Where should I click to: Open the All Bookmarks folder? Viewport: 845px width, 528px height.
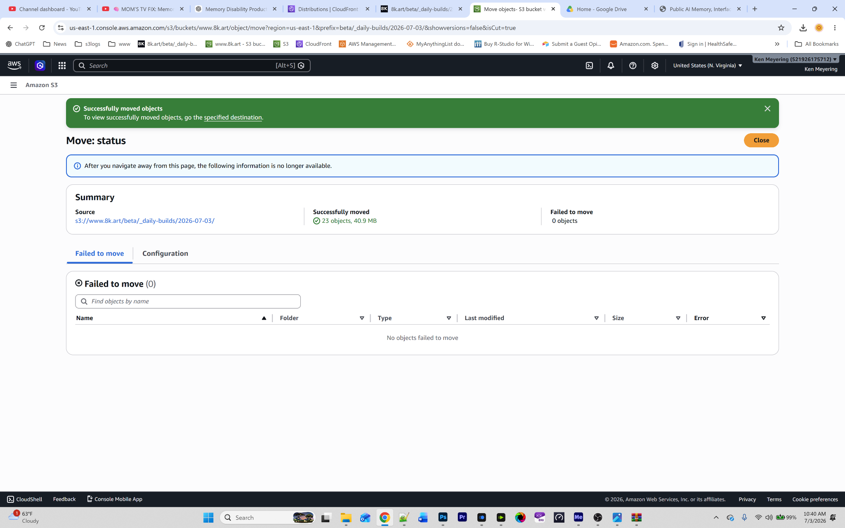coord(817,44)
